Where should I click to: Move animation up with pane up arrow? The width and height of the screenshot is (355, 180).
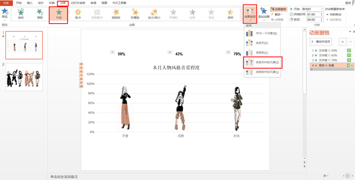[x=342, y=41]
